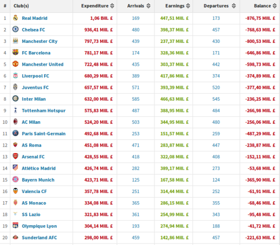The image size is (280, 245).
Task: Open the Inter Milan club link
Action: coord(34,99)
